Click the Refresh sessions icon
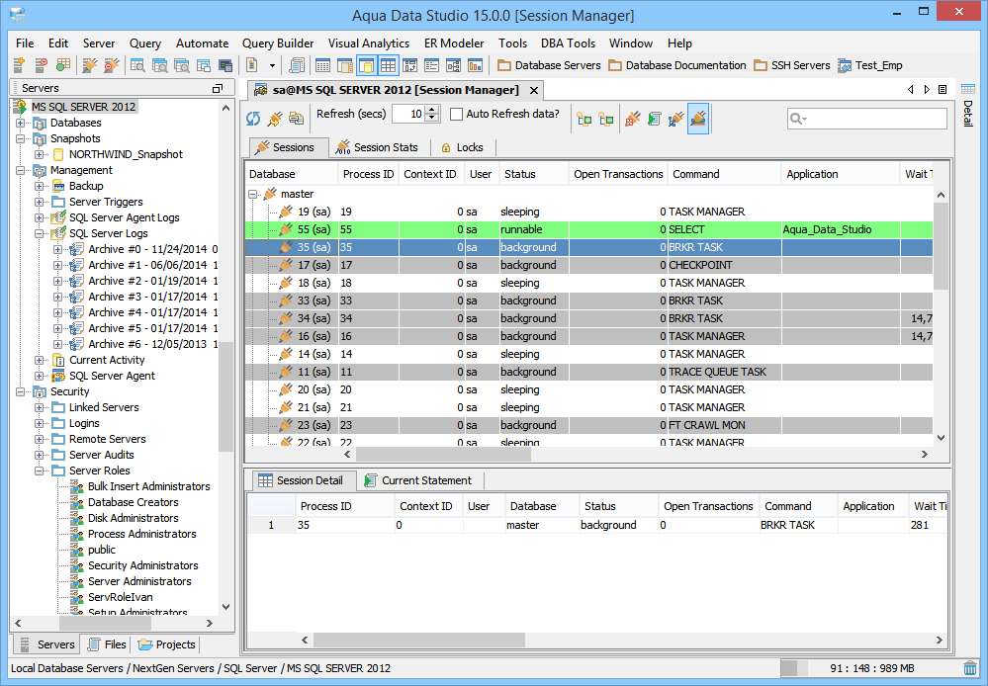988x686 pixels. coord(253,119)
